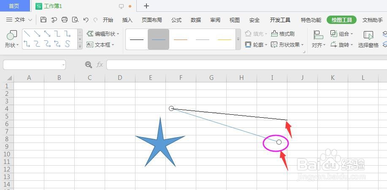Add a new tab with plus button
The height and width of the screenshot is (190, 387).
coord(146,6)
